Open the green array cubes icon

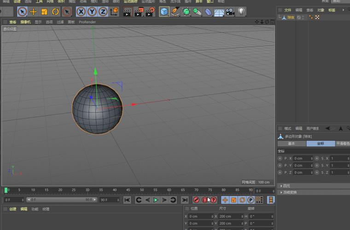pos(197,11)
